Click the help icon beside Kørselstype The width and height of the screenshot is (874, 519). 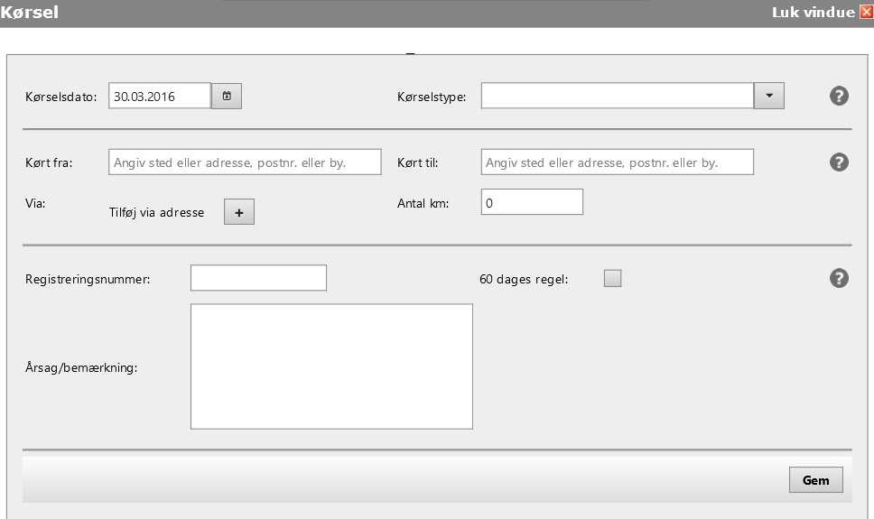(839, 96)
